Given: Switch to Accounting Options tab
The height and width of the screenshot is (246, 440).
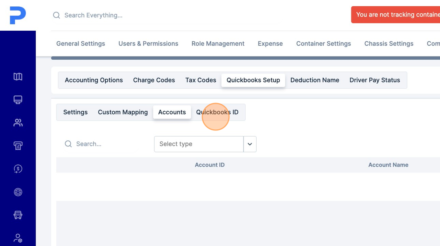Looking at the screenshot, I should click(94, 80).
